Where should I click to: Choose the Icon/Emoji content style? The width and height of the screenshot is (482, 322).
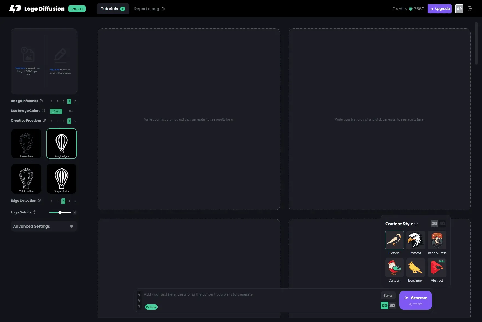[416, 267]
